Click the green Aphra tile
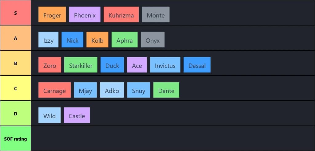315x151 pixels. tap(124, 40)
